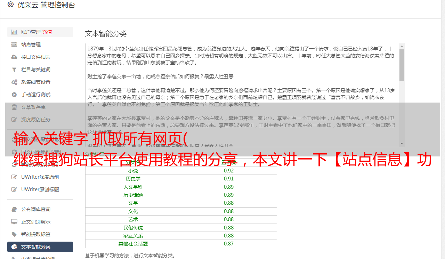Image resolution: width=445 pixels, height=259 pixels.
Task: Click the cloud icon beside 接口文件相关
Action: click(14, 57)
